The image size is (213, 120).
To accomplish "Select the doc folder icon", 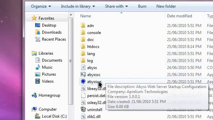I will [83, 39].
